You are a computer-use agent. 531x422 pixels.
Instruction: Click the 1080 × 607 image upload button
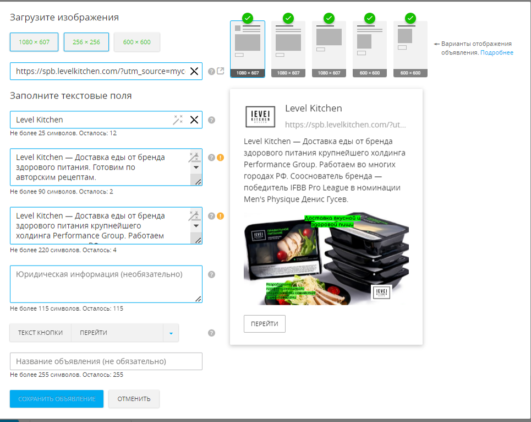(x=34, y=42)
